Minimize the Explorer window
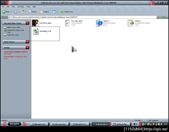 [156, 3]
